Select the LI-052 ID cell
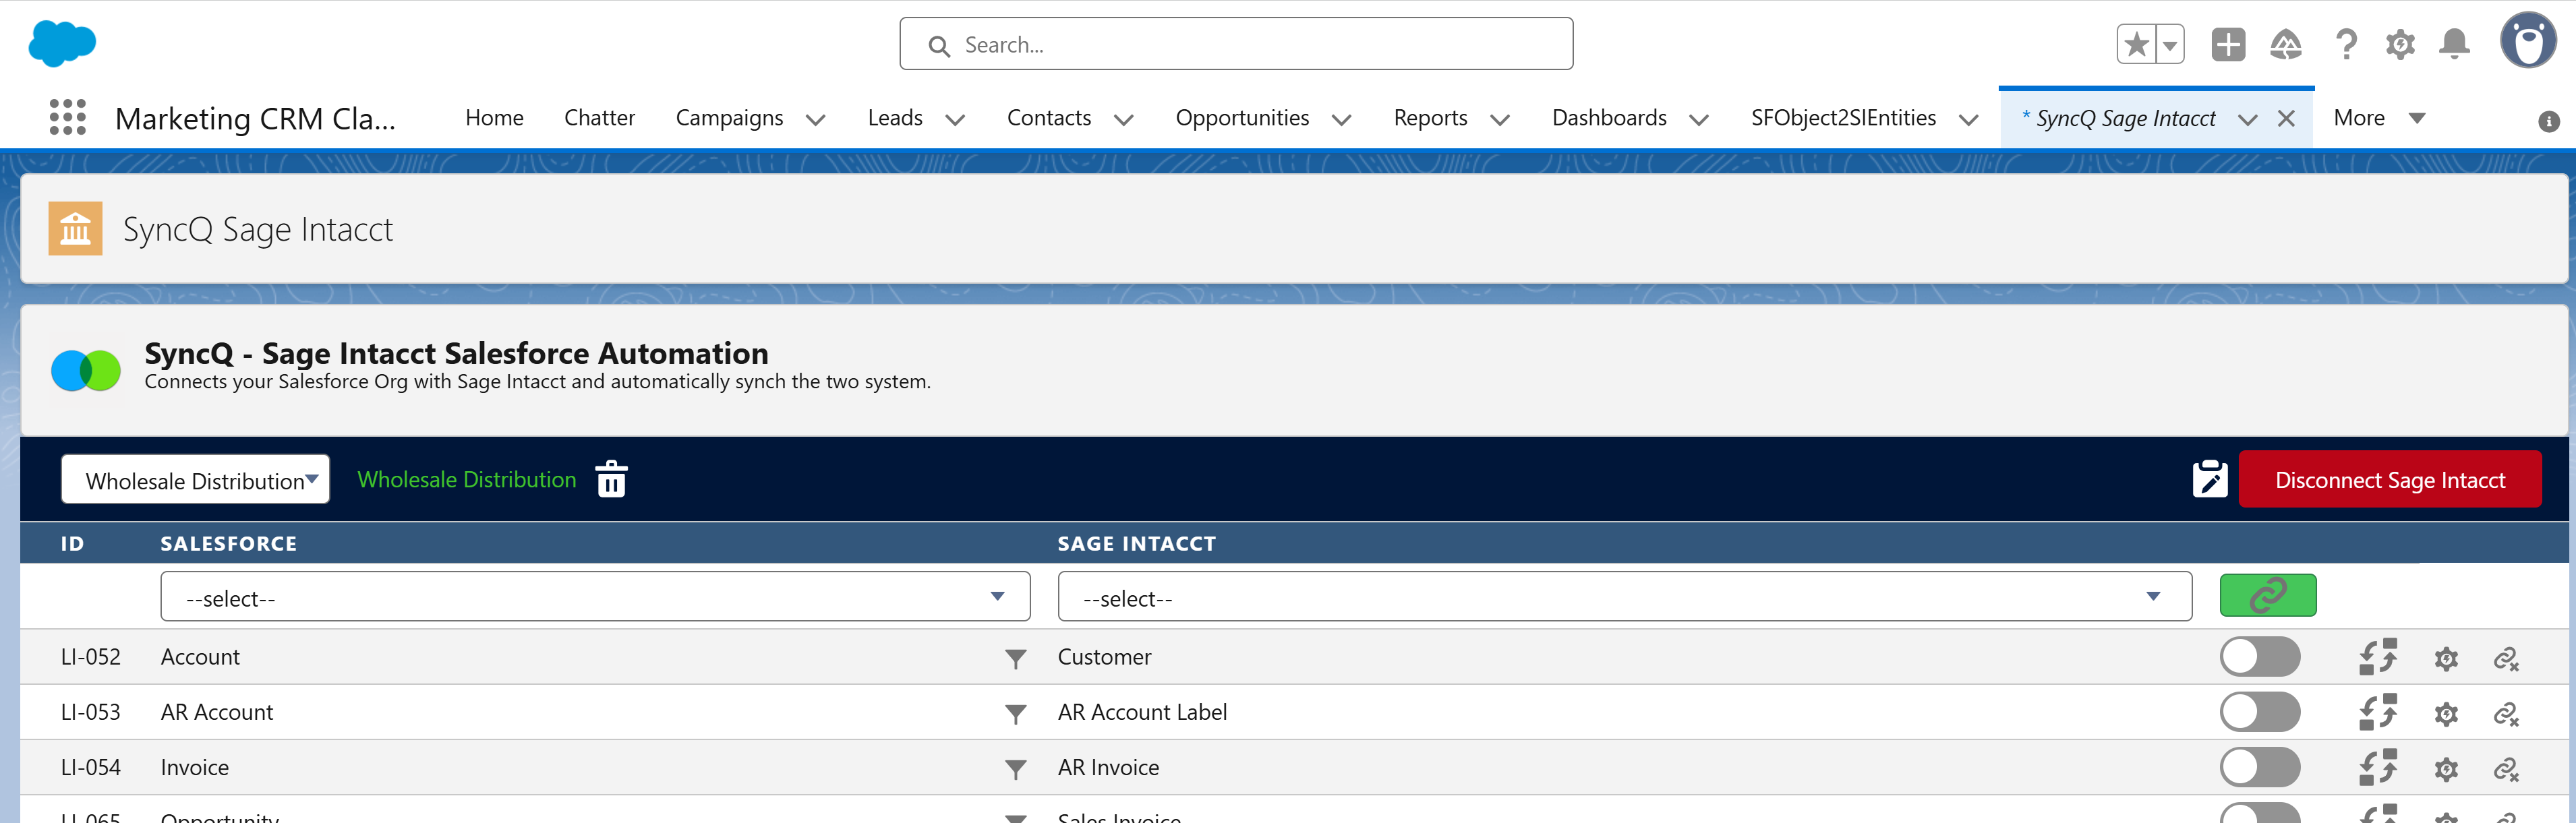Viewport: 2576px width, 823px height. (x=90, y=657)
